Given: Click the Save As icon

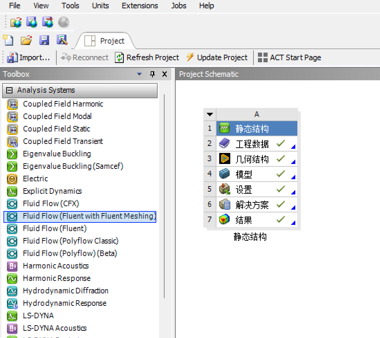Looking at the screenshot, I should [62, 40].
